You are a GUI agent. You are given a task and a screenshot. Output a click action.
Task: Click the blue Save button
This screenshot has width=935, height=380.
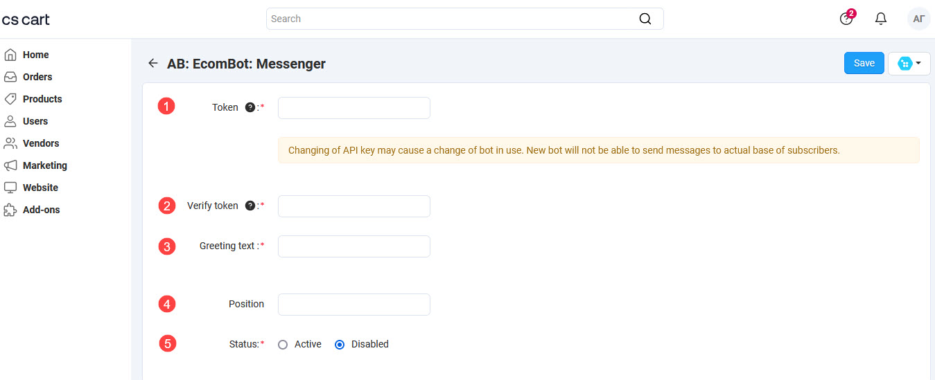[864, 63]
